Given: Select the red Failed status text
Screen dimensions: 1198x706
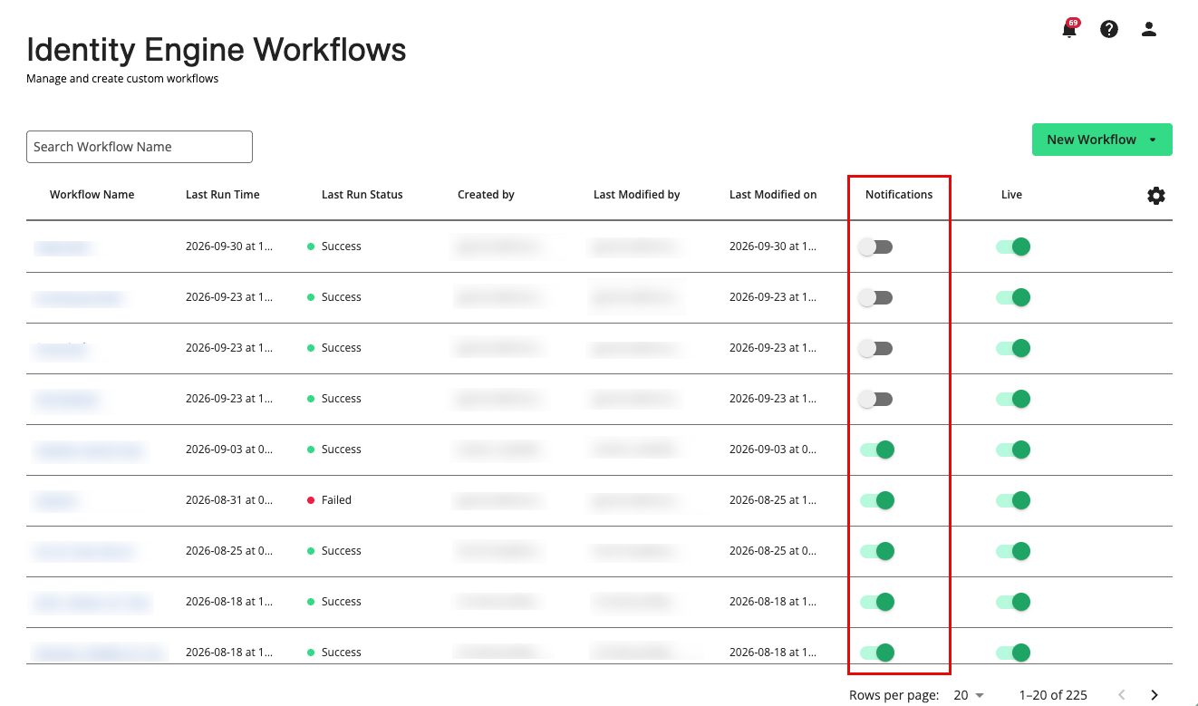Looking at the screenshot, I should click(336, 500).
